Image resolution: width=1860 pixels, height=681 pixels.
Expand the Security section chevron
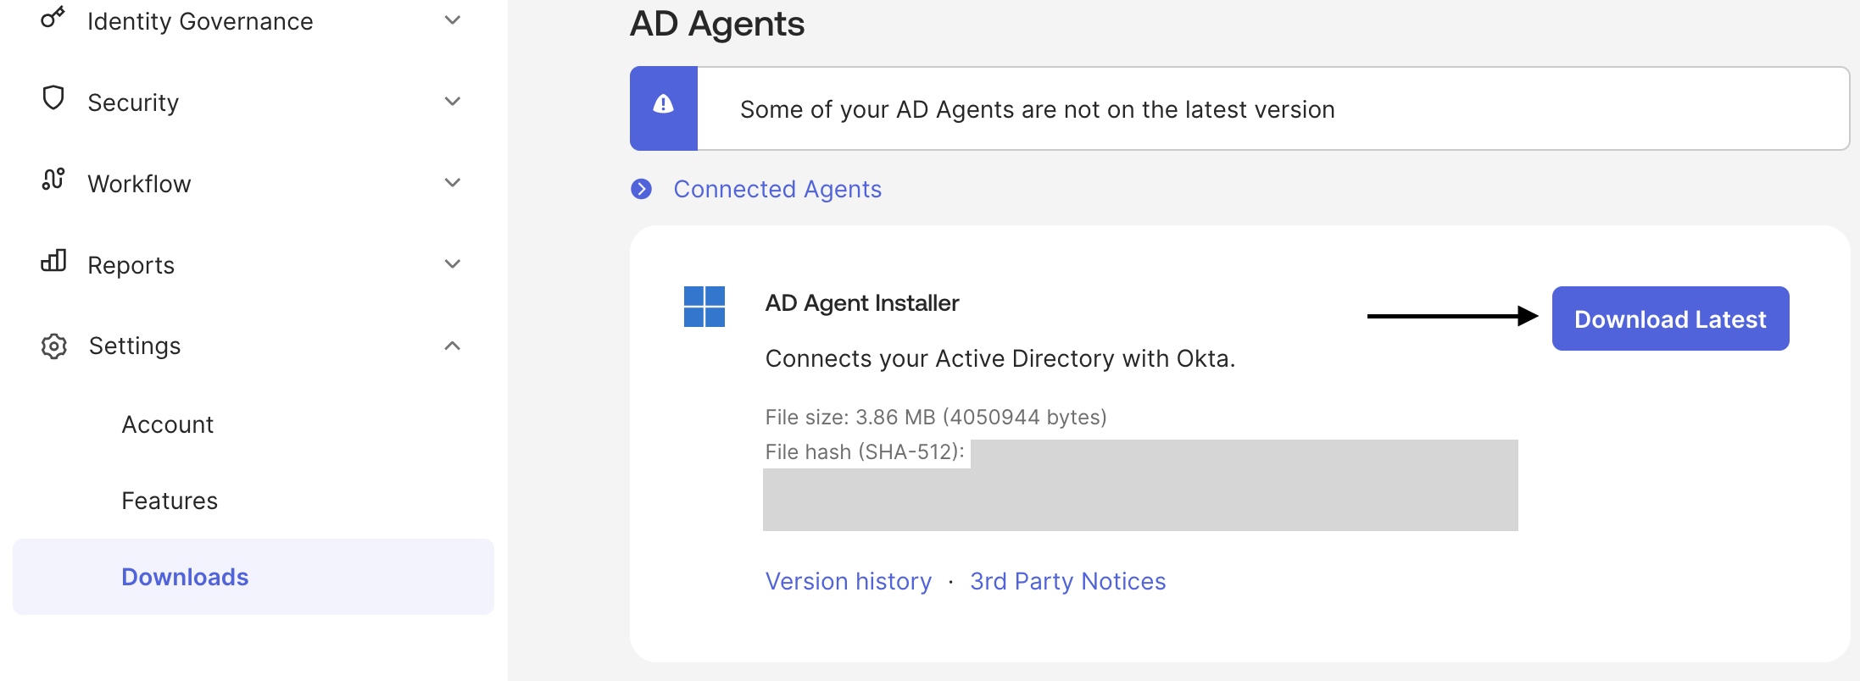(x=453, y=101)
